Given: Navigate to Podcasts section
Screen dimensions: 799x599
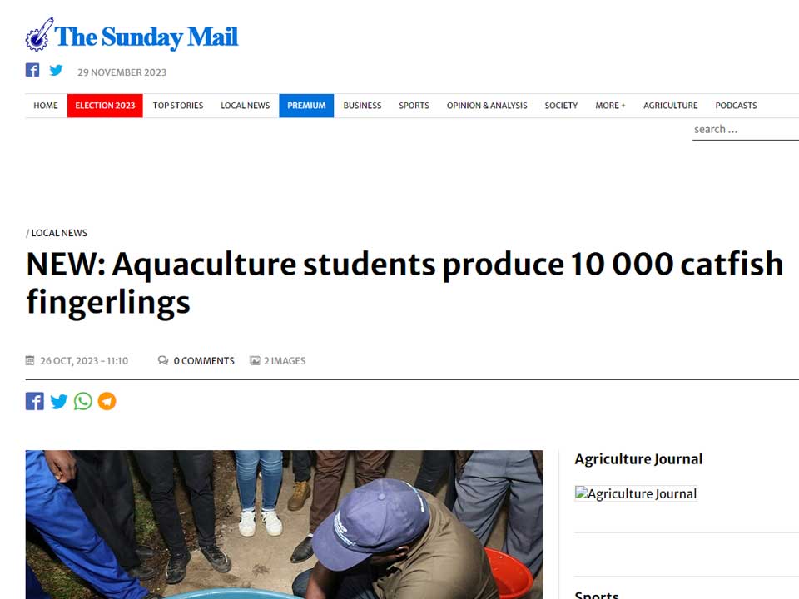Looking at the screenshot, I should point(736,106).
